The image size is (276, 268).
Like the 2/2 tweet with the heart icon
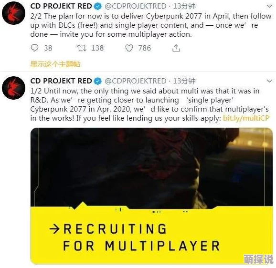pyautogui.click(x=129, y=48)
